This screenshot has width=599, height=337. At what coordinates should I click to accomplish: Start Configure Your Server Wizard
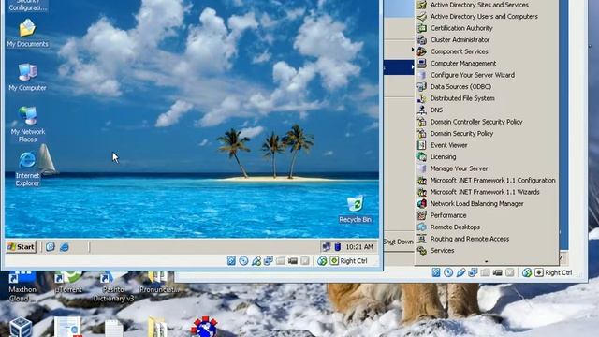[x=487, y=75]
